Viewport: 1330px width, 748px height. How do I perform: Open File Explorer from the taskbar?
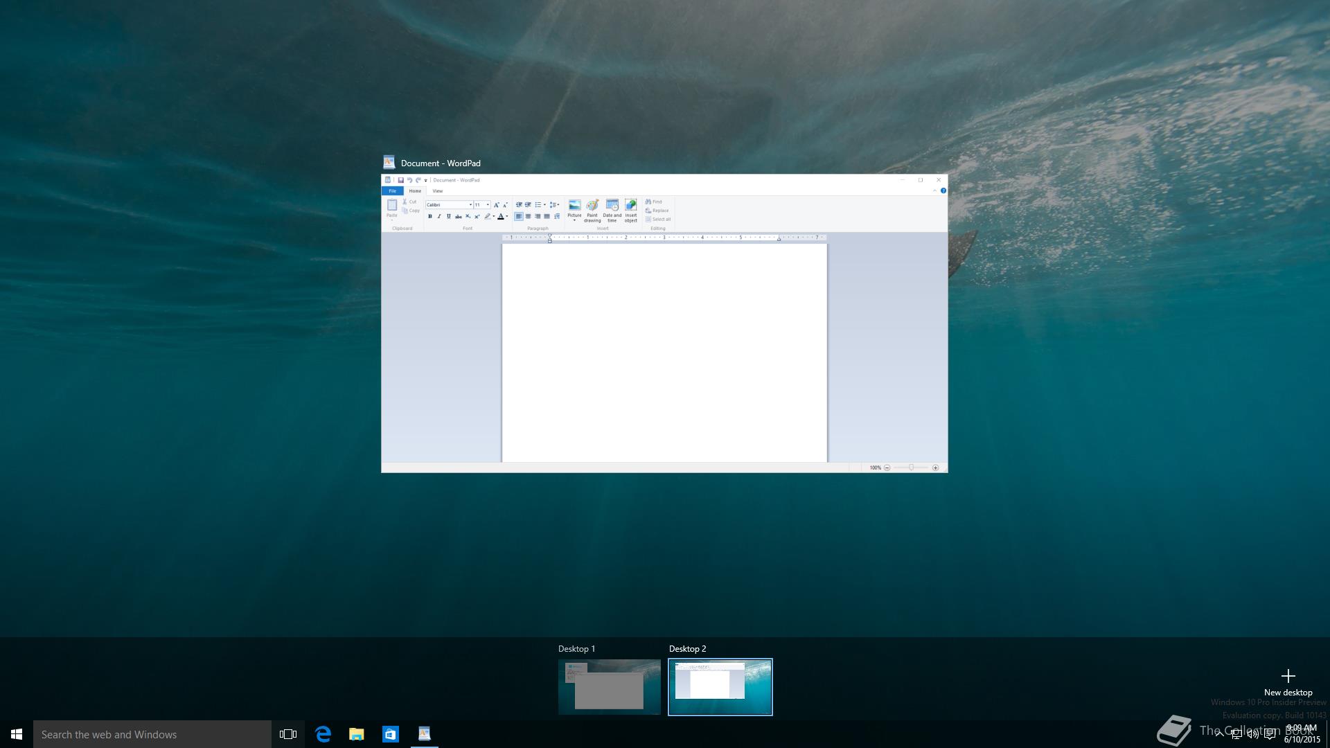click(x=357, y=734)
